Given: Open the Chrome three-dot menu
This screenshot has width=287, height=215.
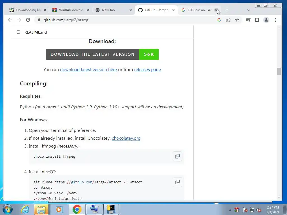Looking at the screenshot, I should coord(275,20).
